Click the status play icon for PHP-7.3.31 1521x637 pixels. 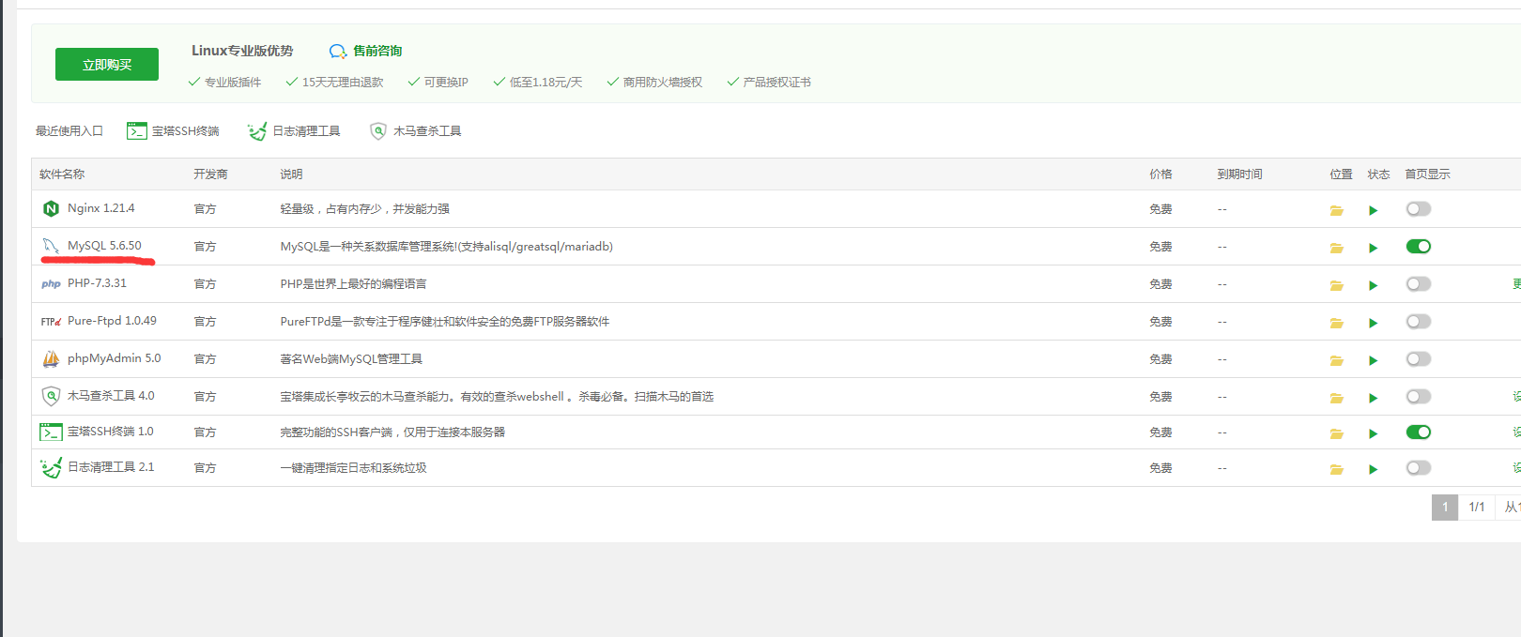click(1373, 285)
